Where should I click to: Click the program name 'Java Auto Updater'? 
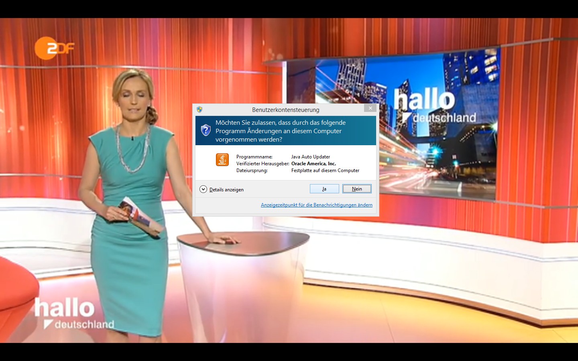(x=311, y=157)
